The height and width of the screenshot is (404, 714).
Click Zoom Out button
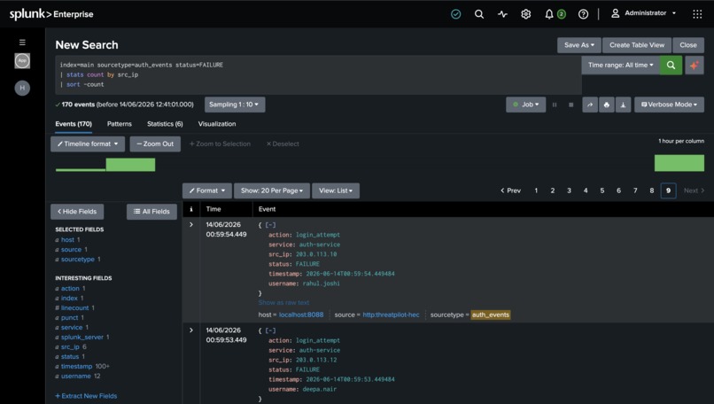(x=155, y=144)
